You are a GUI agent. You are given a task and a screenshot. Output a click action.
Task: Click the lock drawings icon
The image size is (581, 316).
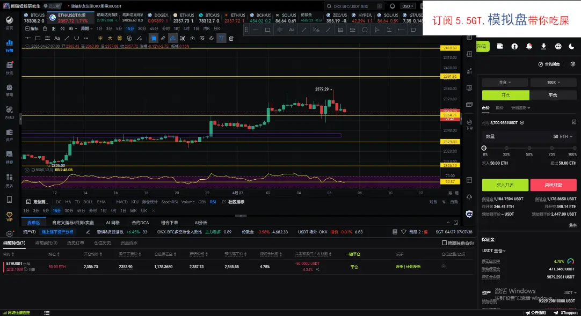pos(192,38)
